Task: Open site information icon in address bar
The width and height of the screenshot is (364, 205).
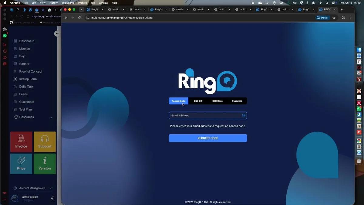Action: (88, 18)
